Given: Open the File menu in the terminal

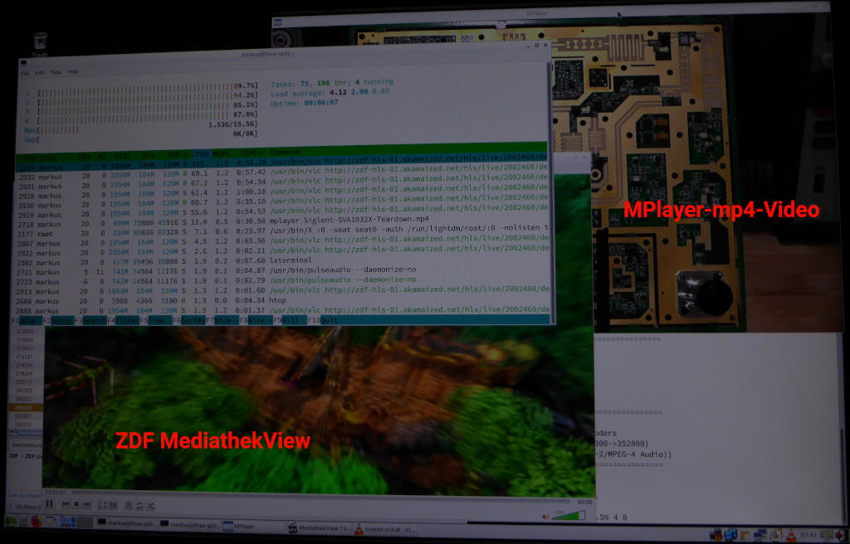Looking at the screenshot, I should [x=25, y=73].
